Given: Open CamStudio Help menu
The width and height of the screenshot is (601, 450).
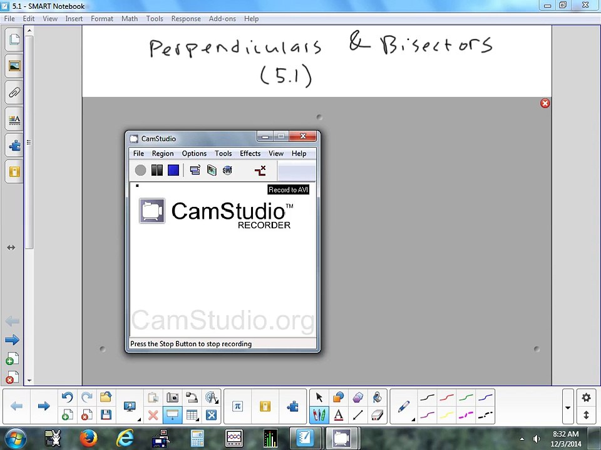Looking at the screenshot, I should click(299, 154).
